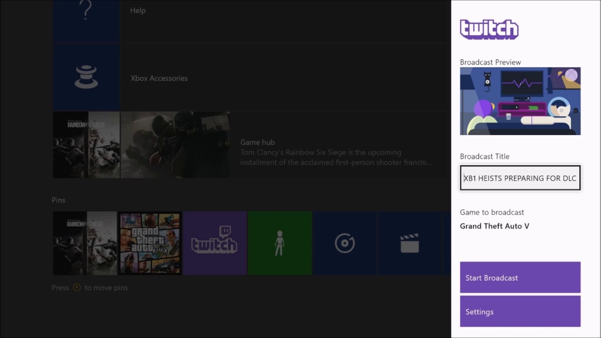
Task: Launch pinned Rainbow Six Siege tile
Action: pos(85,243)
